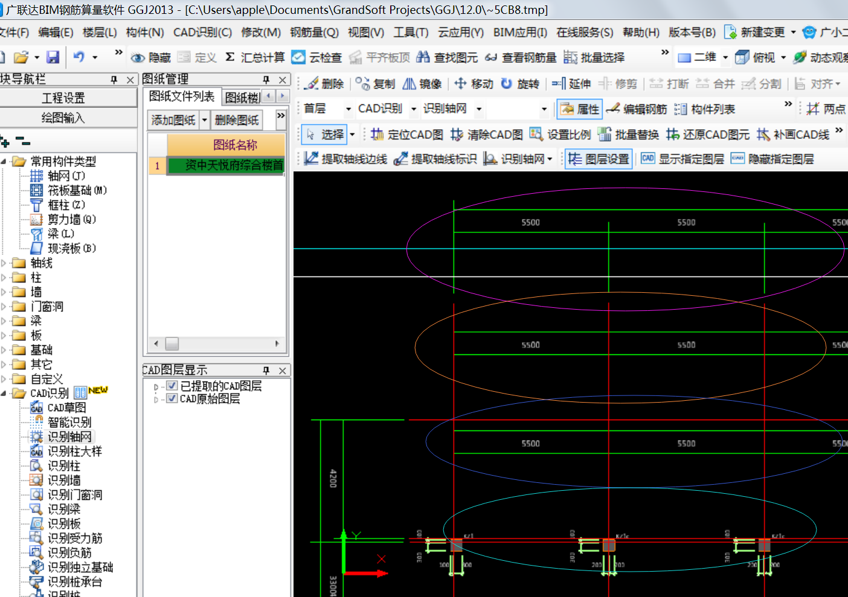Screen dimensions: 848x597
Task: Run 汇总计算 summary calculation
Action: (x=254, y=57)
